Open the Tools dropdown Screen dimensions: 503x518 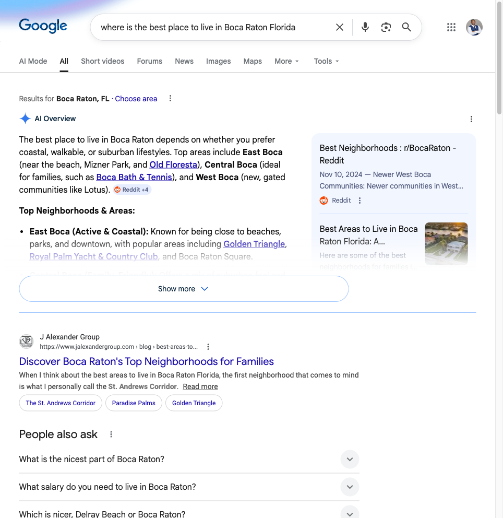coord(326,61)
